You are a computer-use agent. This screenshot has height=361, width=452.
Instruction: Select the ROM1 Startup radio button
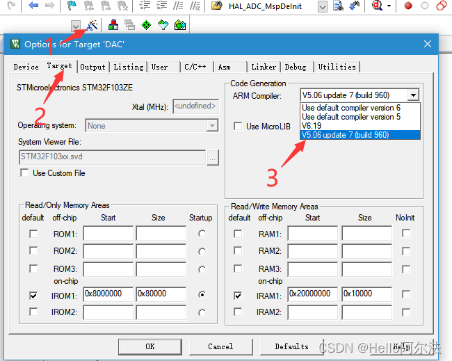tap(202, 234)
